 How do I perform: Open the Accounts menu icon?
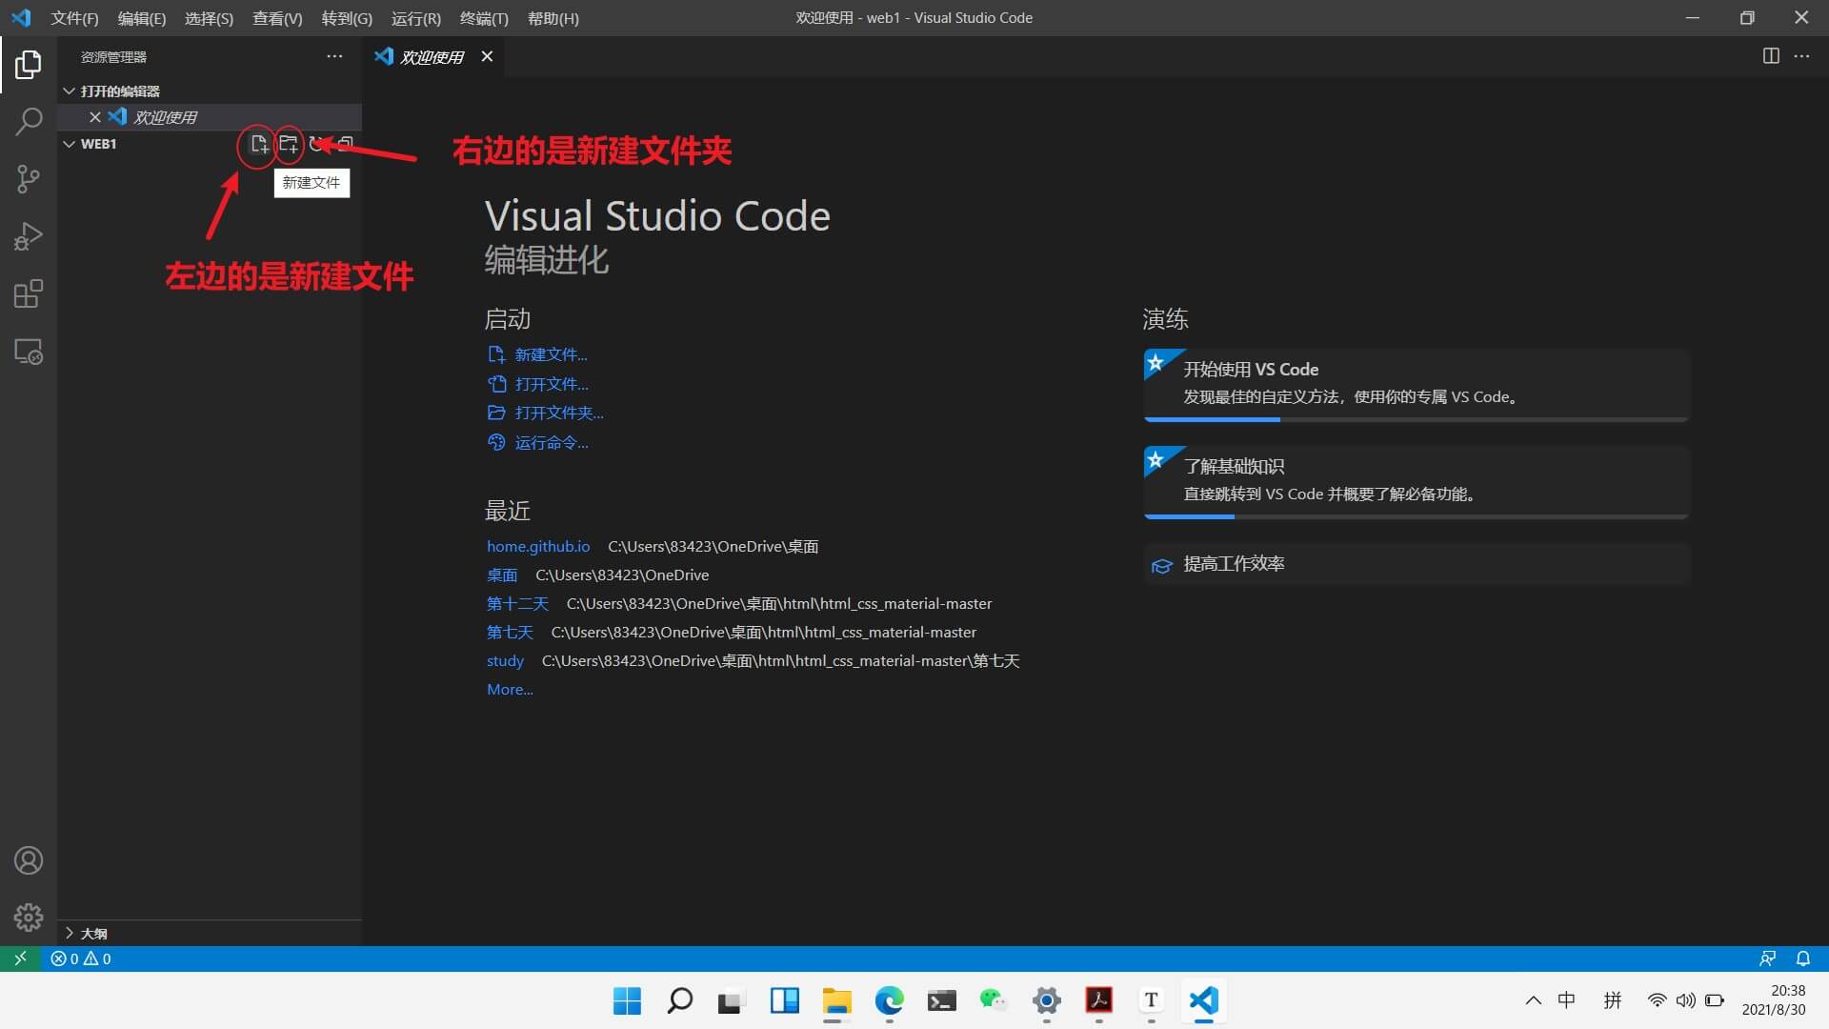pos(29,860)
